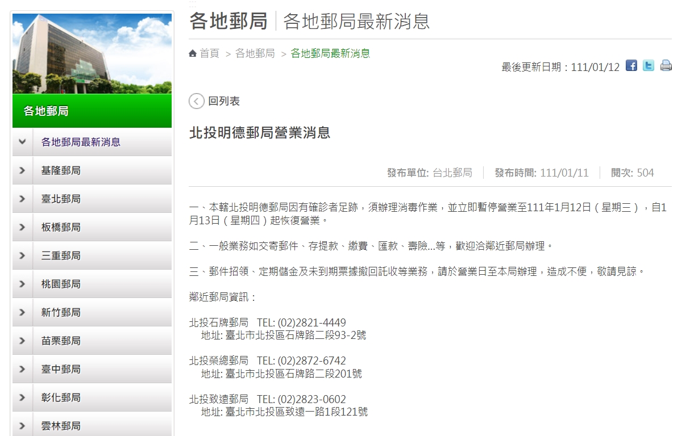Share page via Facebook icon
The height and width of the screenshot is (436, 690).
[x=631, y=65]
